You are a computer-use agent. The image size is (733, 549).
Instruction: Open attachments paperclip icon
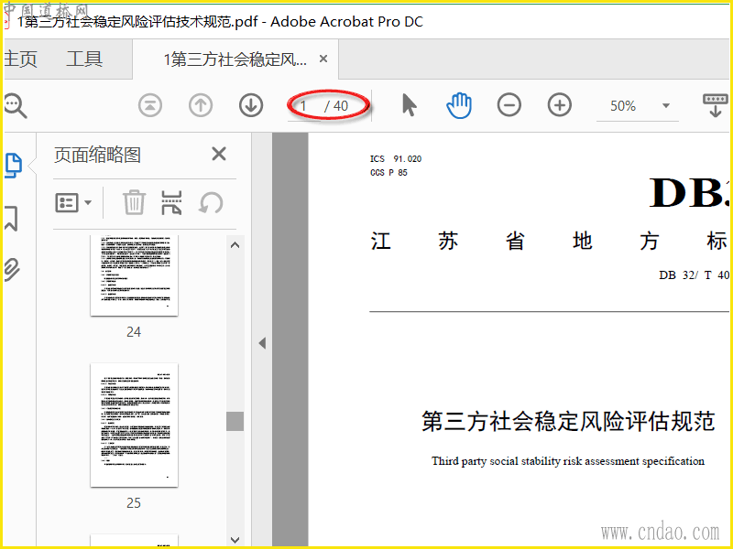(12, 269)
